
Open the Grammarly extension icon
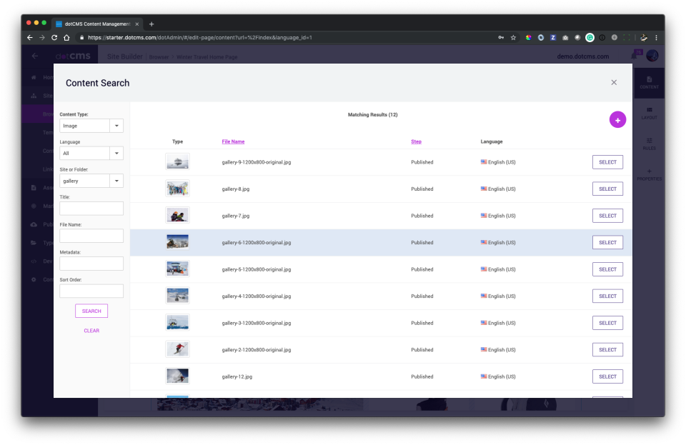point(590,37)
